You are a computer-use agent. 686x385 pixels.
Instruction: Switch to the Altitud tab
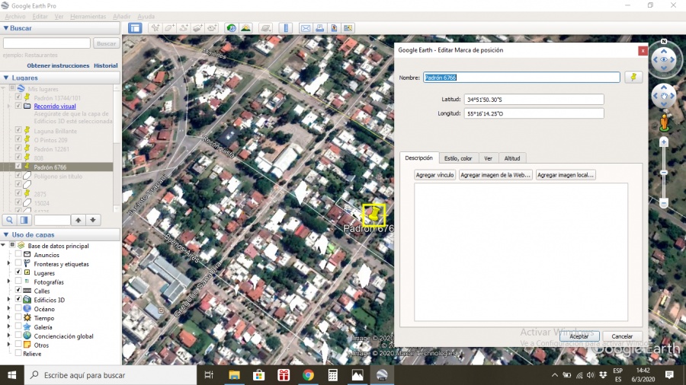click(512, 158)
